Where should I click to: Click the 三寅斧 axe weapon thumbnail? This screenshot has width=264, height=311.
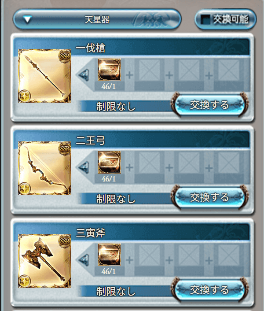(x=44, y=261)
